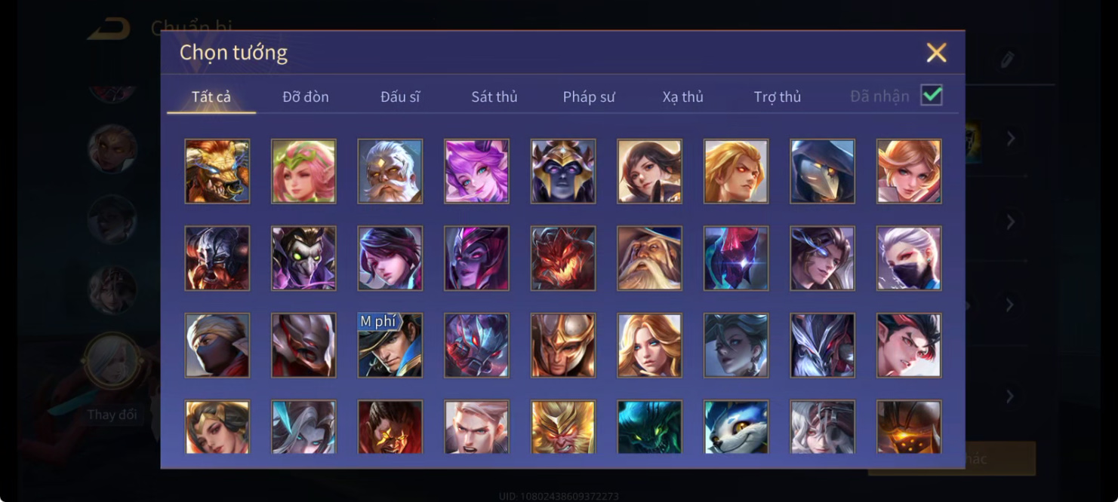1118x502 pixels.
Task: Choose the orange bull-beast hero portrait
Action: (217, 171)
